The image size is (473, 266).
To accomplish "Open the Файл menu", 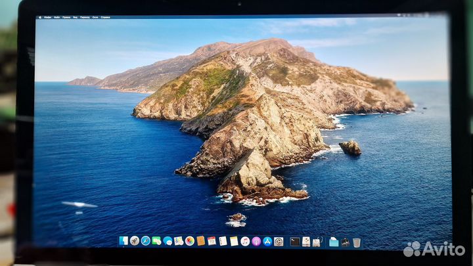I will [57, 18].
